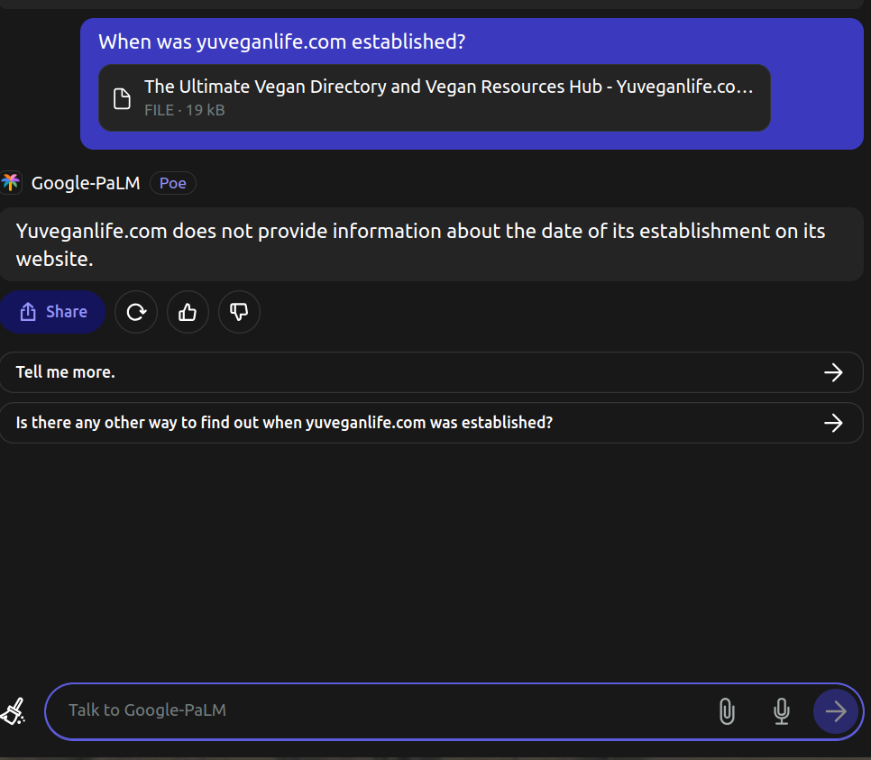Select the 'Tell me more.' suggested reply
Viewport: 871px width, 760px height.
[x=431, y=372]
